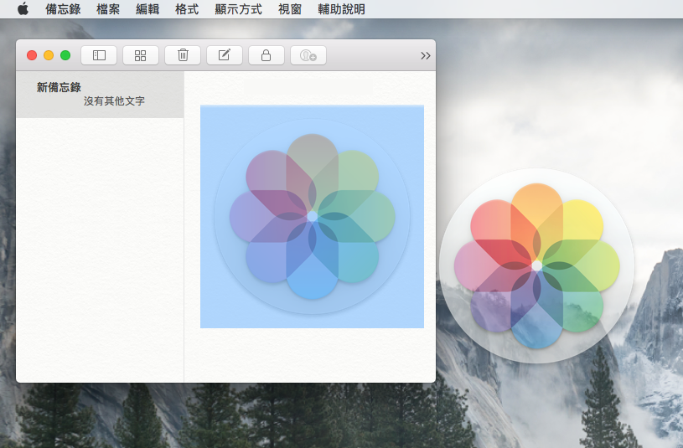Open the attachments browser grid button

coord(140,55)
